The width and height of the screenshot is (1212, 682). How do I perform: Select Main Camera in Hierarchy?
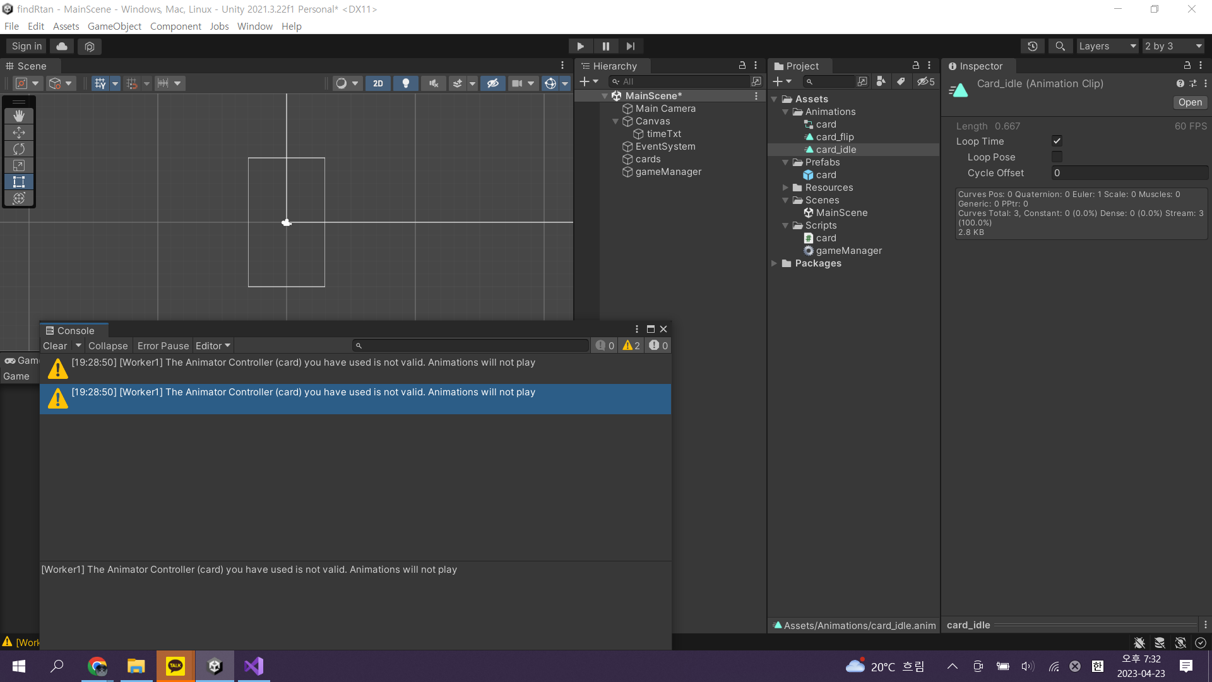click(x=665, y=109)
